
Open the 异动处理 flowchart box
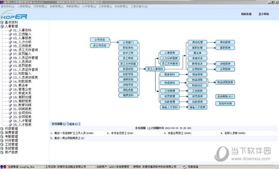tap(197, 42)
